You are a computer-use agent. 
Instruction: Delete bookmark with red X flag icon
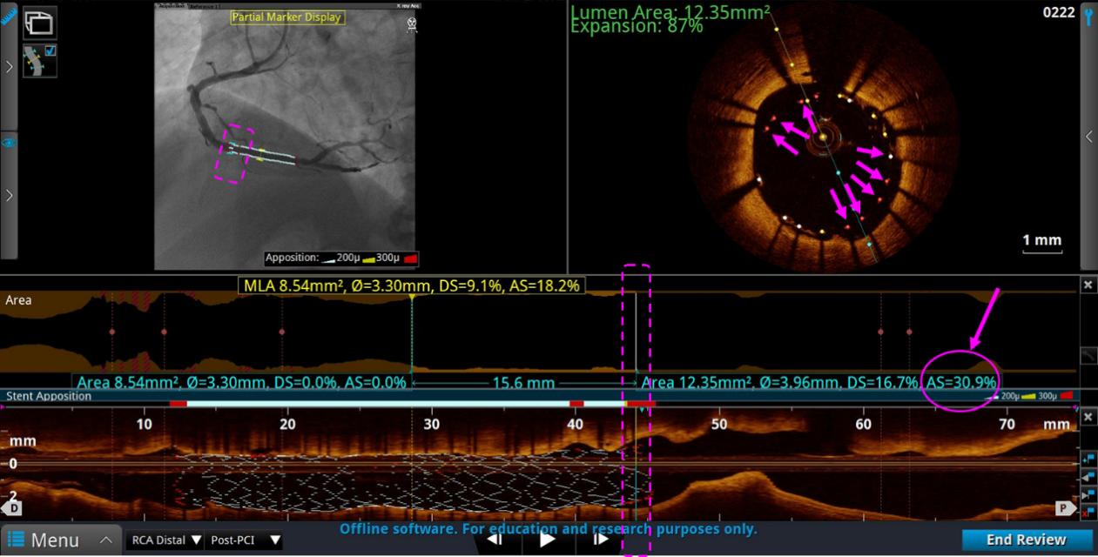pos(1088,512)
